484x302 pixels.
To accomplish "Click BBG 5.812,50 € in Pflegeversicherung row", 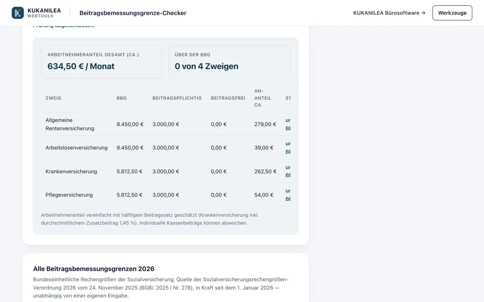I will pyautogui.click(x=130, y=195).
